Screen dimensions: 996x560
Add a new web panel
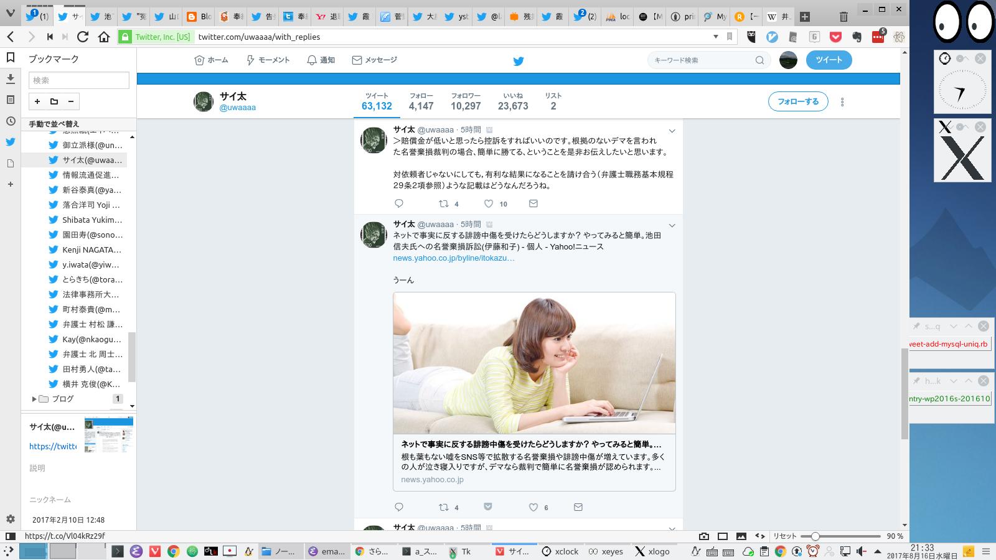pos(11,184)
